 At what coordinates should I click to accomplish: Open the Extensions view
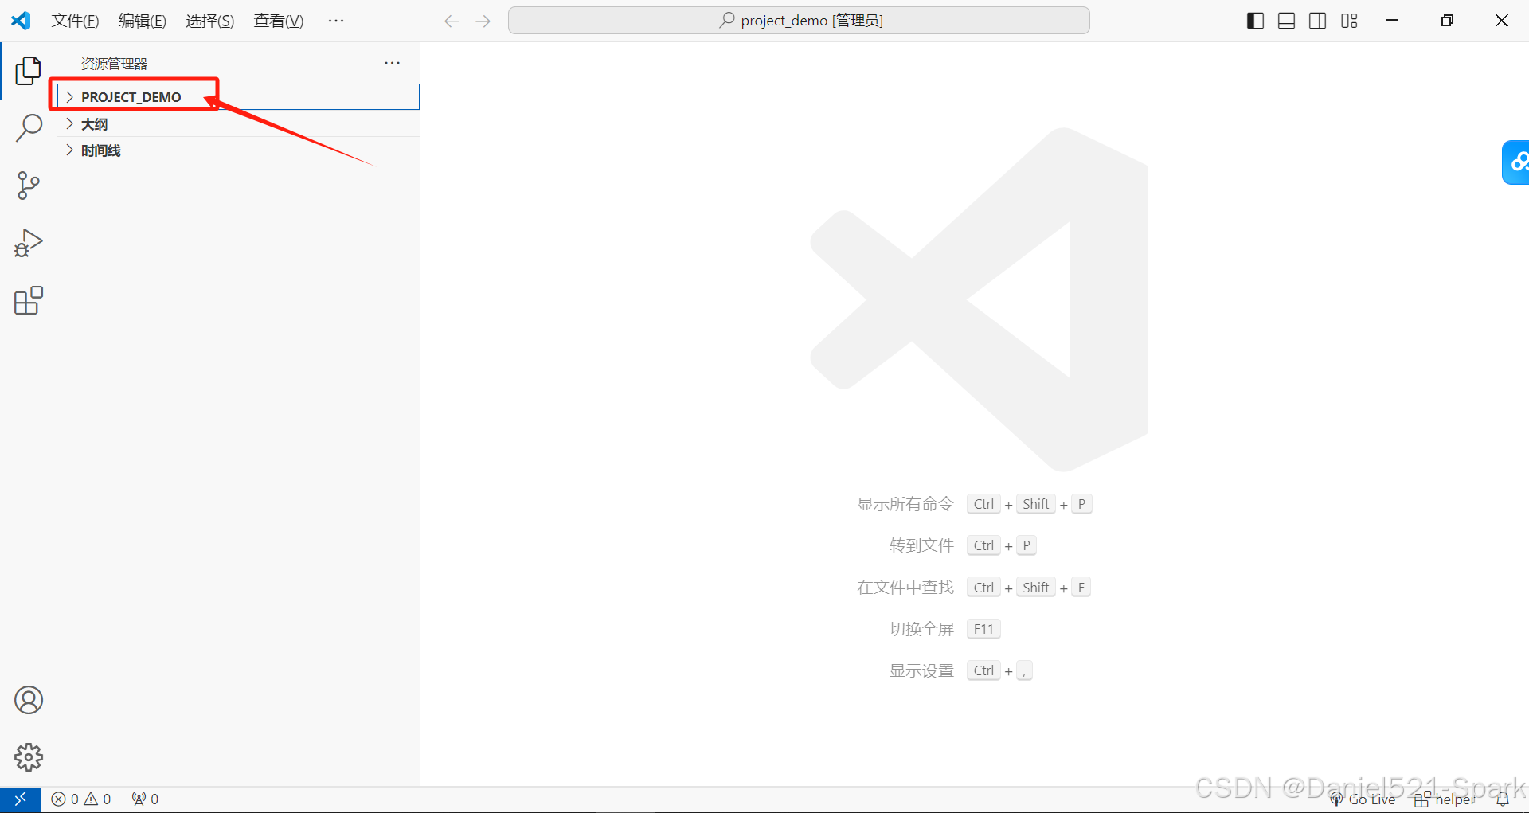29,300
